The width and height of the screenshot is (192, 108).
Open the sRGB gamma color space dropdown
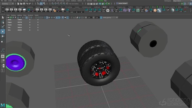tap(110, 18)
